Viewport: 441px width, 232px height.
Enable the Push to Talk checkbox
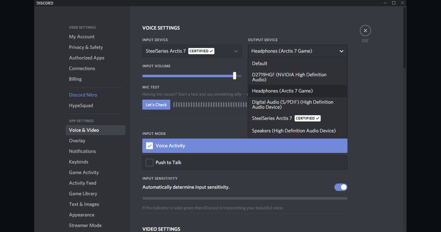pos(149,162)
